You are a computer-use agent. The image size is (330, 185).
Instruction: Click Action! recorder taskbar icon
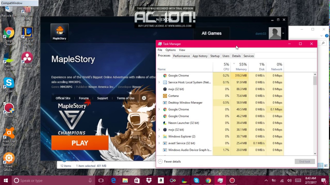click(x=232, y=180)
